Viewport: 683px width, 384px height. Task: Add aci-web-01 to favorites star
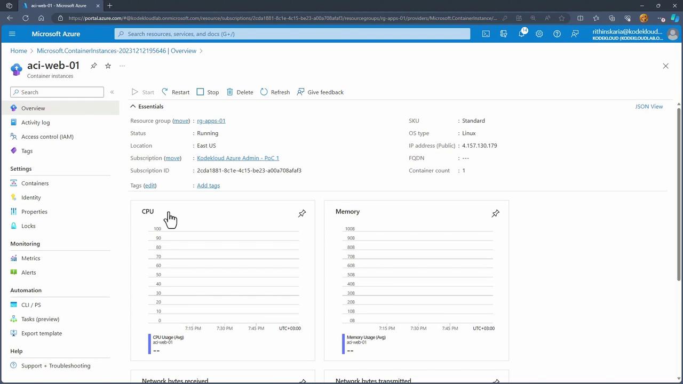click(108, 66)
